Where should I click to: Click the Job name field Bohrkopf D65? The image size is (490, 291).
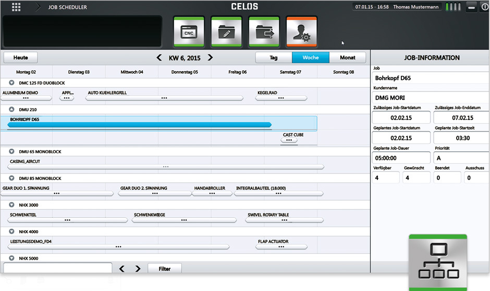(430, 78)
